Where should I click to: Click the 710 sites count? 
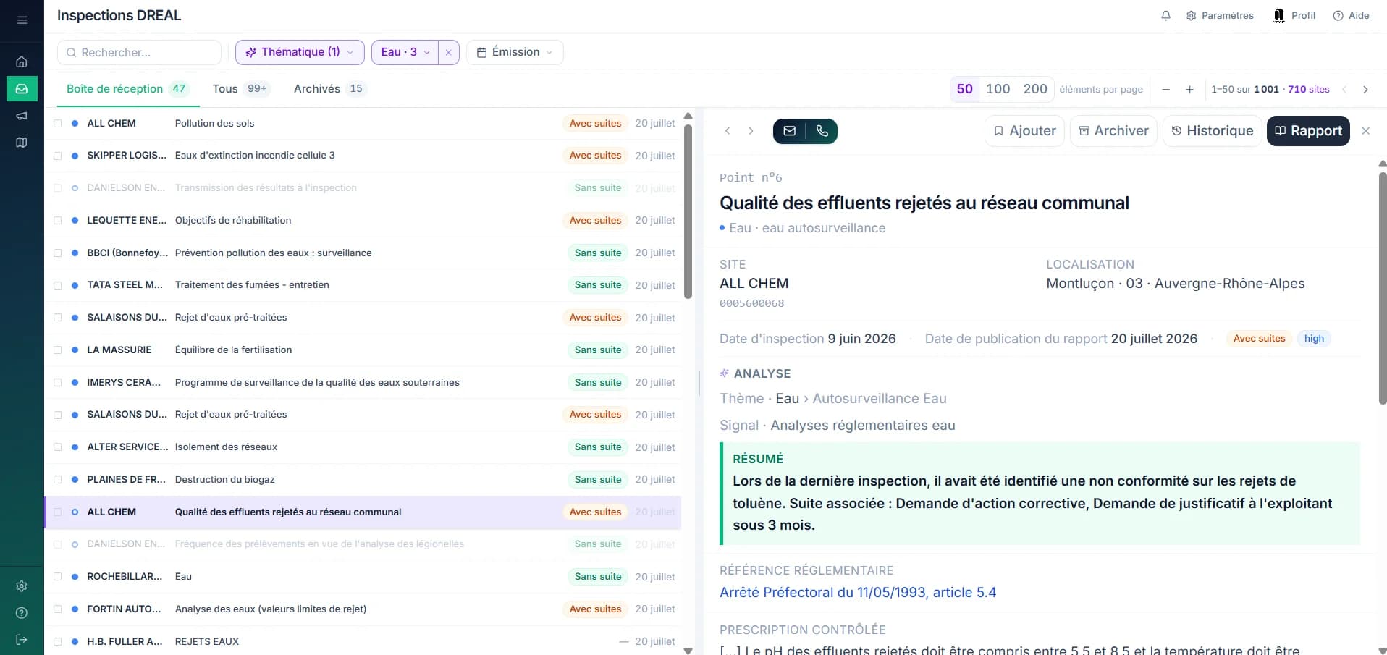point(1309,89)
